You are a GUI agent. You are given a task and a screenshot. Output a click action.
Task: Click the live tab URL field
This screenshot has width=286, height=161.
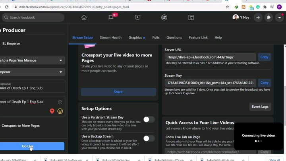pos(210,152)
